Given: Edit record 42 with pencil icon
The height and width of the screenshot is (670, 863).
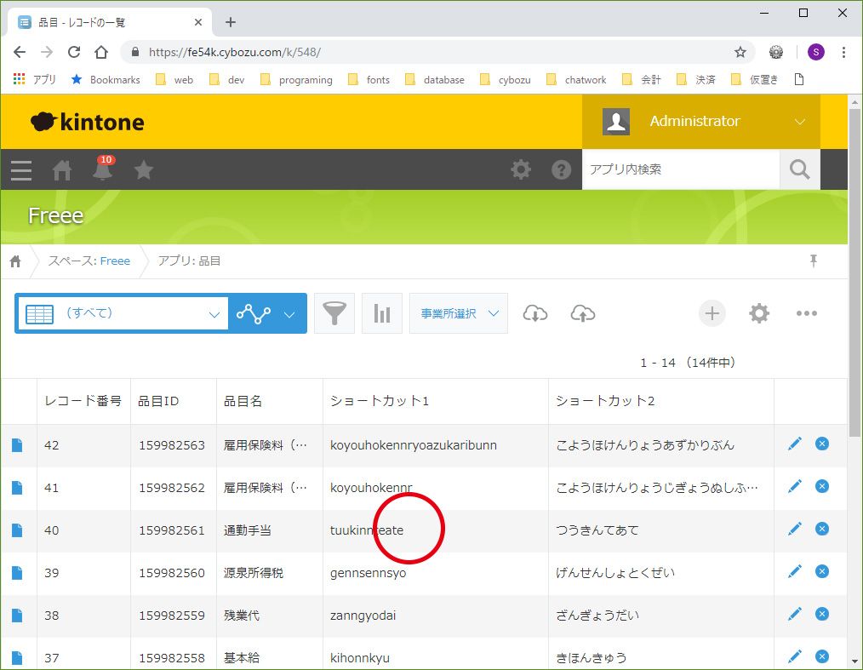Looking at the screenshot, I should (795, 444).
